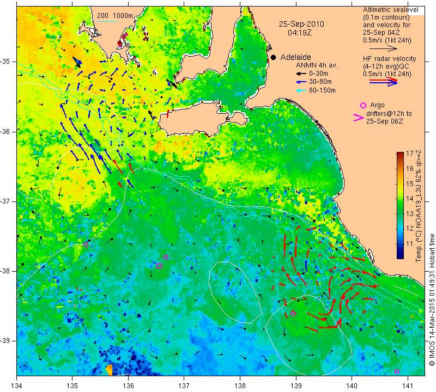The height and width of the screenshot is (392, 436).
Task: Click the red-blue HF radar scale arrows
Action: (383, 81)
